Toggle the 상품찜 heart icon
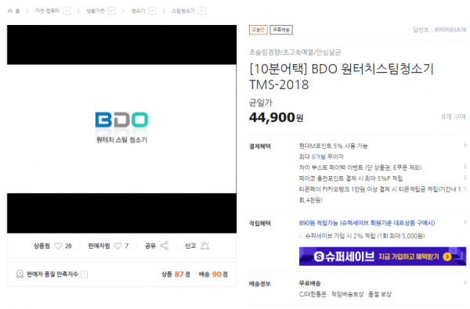The image size is (470, 309). 58,246
